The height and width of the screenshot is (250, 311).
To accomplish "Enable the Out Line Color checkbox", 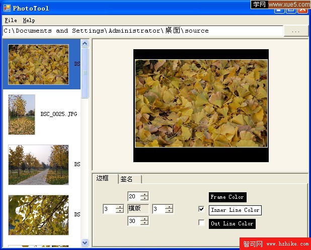I will [201, 223].
